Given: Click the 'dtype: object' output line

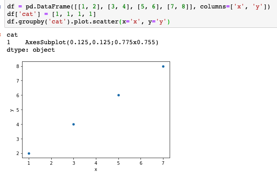Looking at the screenshot, I should (31, 50).
